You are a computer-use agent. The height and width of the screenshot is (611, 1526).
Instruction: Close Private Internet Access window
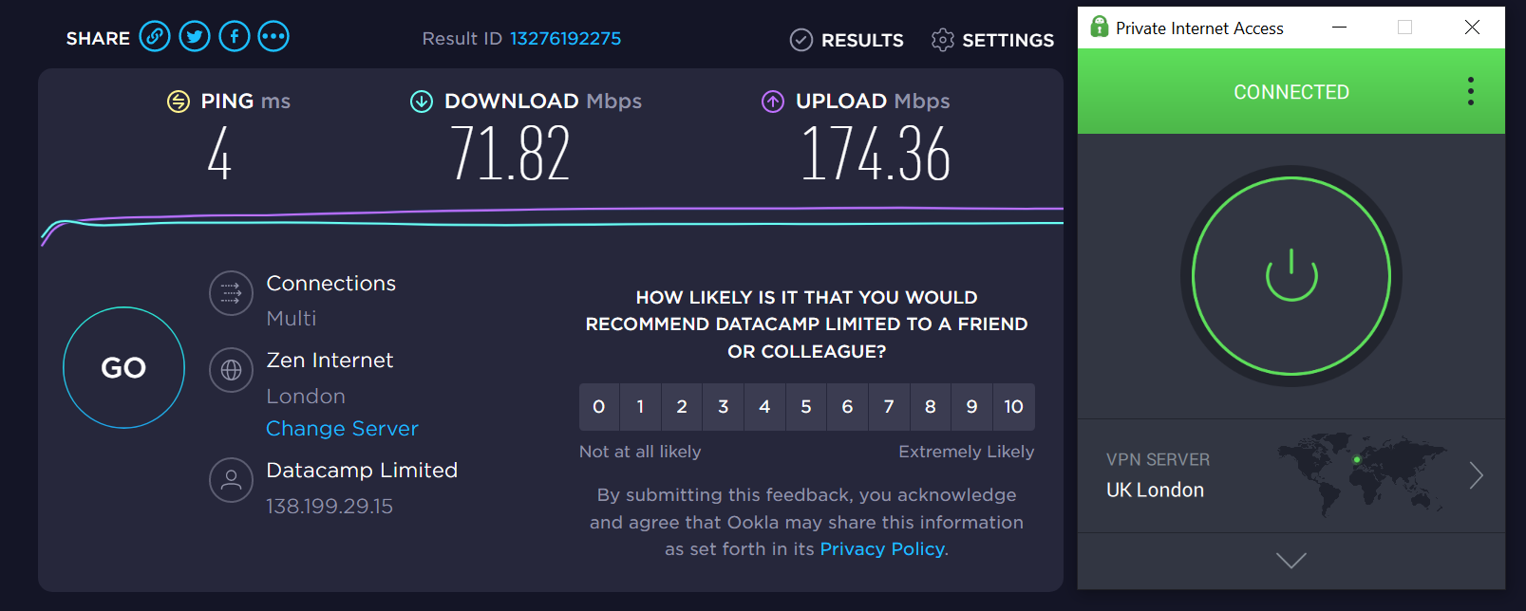[x=1472, y=28]
